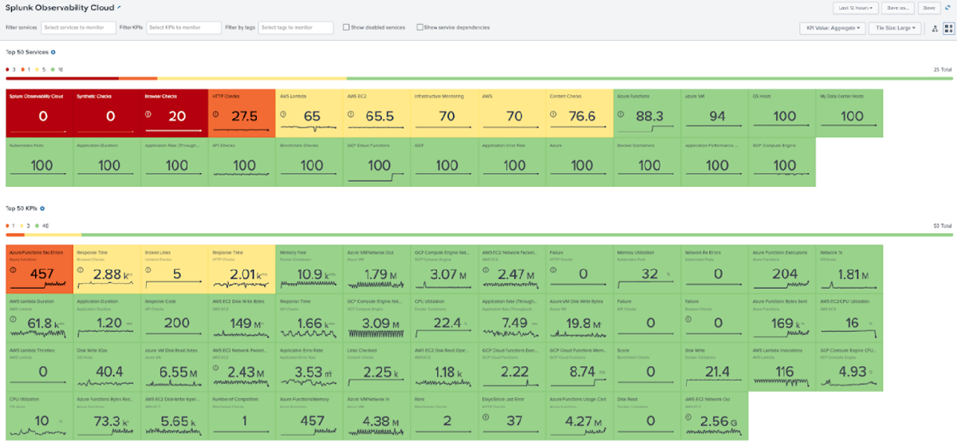Screen dimensions: 957x442
Task: Click the Filter services input field
Action: (x=78, y=28)
